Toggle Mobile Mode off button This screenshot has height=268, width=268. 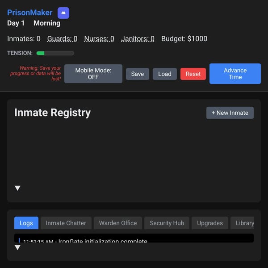pyautogui.click(x=93, y=74)
